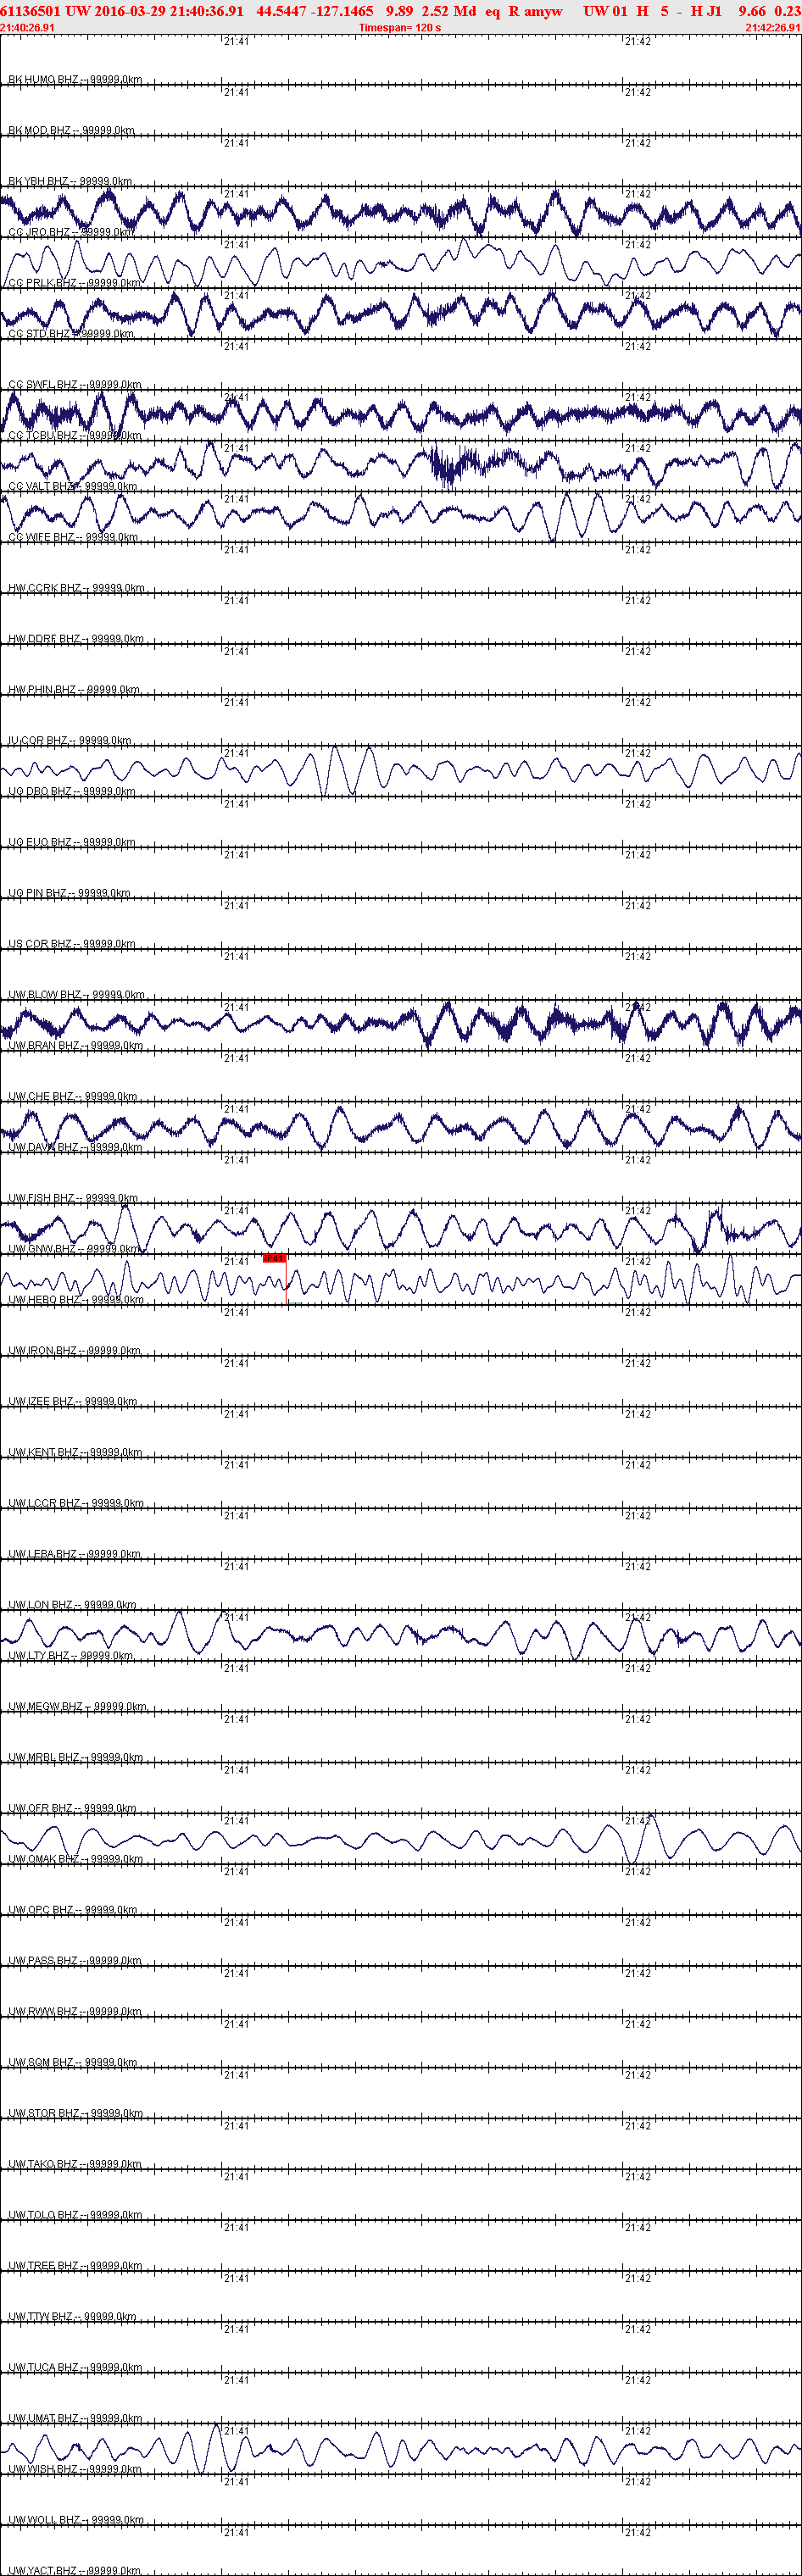Select the UW.IRON BHZ channel label
Viewport: 802px width, 2576px height.
[75, 1351]
